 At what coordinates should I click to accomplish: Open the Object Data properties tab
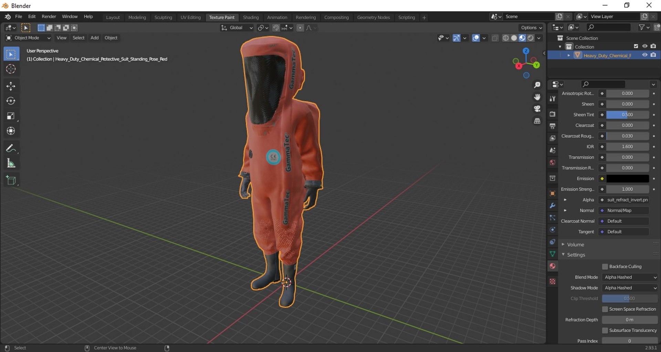pyautogui.click(x=553, y=254)
